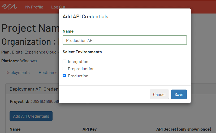Switch to the Hostnames tab
This screenshot has width=216, height=133.
[49, 72]
